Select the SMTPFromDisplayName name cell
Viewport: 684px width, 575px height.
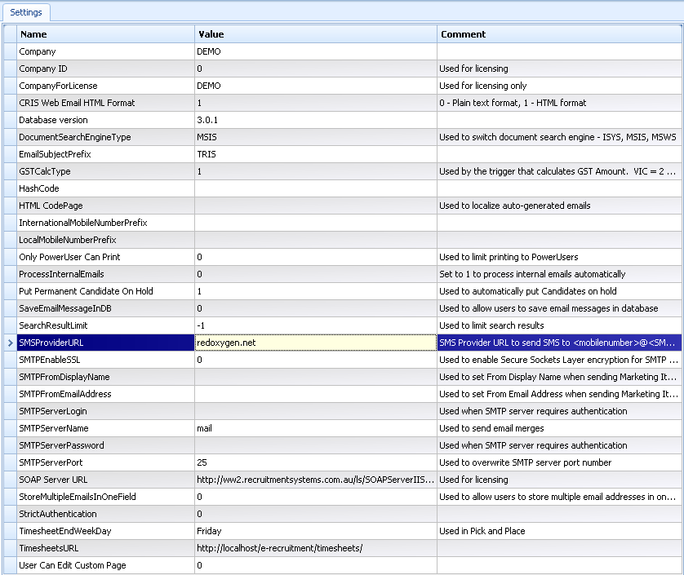[x=105, y=377]
